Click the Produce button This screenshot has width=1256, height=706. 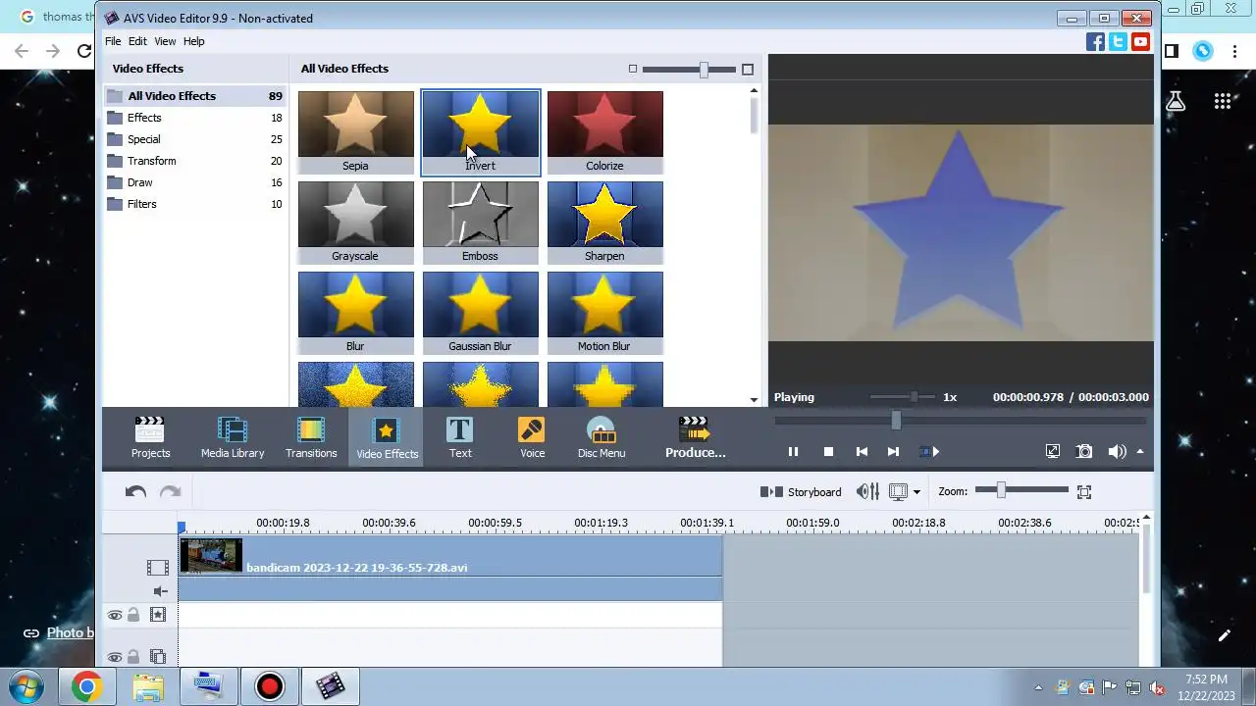pyautogui.click(x=695, y=437)
